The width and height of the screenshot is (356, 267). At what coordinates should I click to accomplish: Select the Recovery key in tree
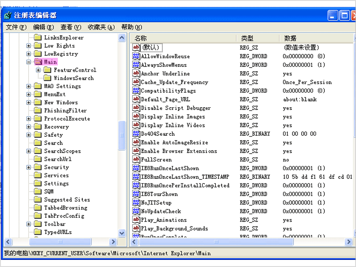(x=57, y=127)
